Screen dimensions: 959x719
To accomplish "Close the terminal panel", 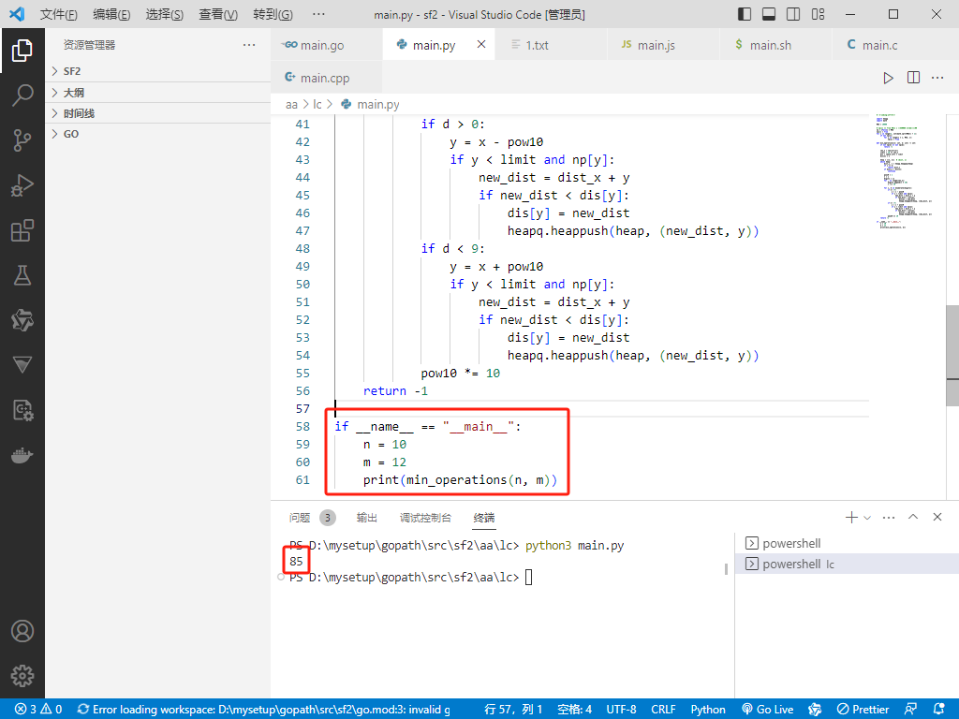I will (937, 517).
